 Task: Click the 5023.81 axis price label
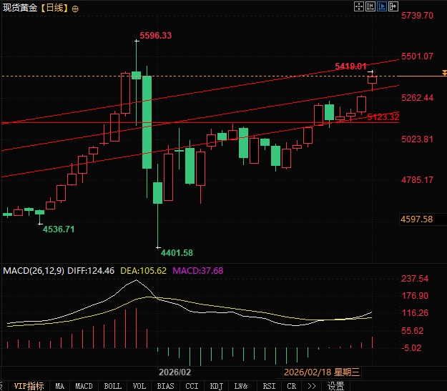[x=418, y=139]
